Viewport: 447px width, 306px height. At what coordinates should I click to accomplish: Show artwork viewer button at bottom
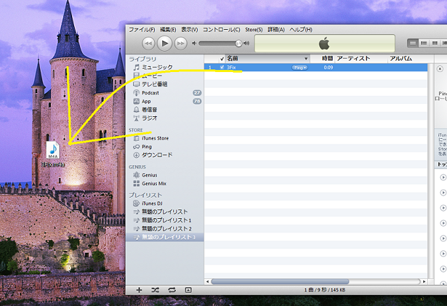pyautogui.click(x=188, y=290)
